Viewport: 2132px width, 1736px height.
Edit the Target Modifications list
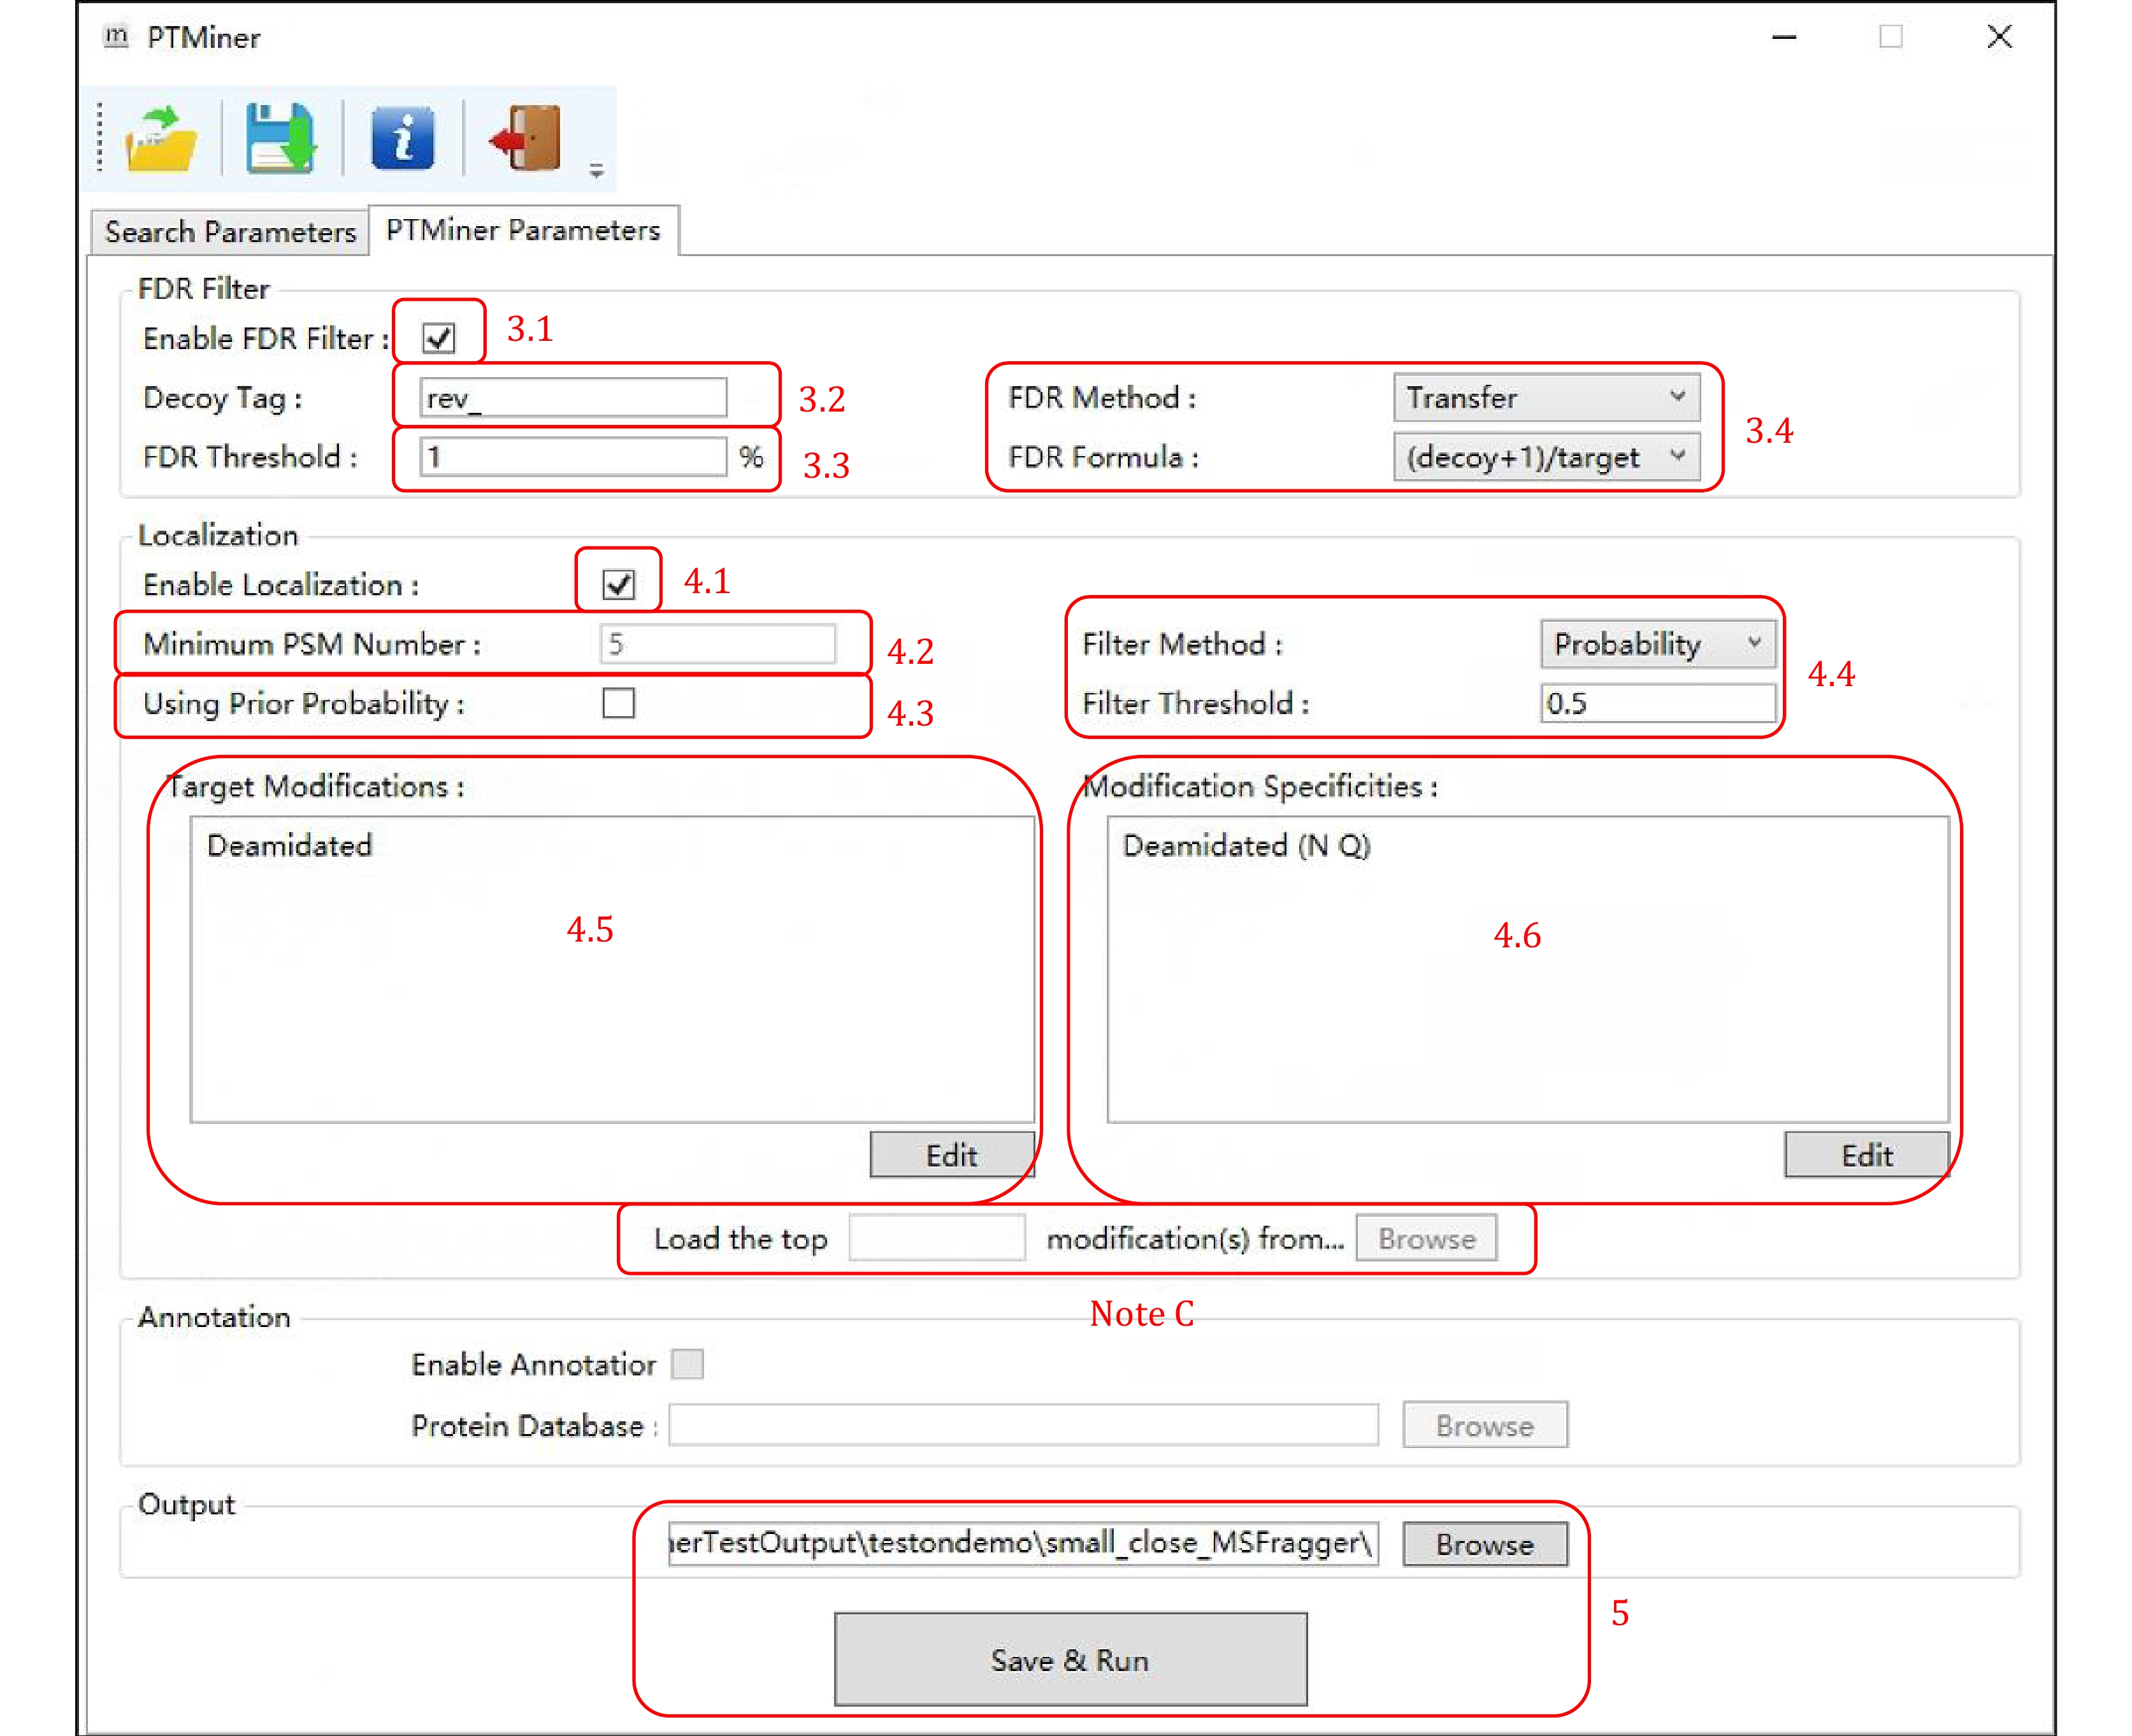pos(952,1155)
